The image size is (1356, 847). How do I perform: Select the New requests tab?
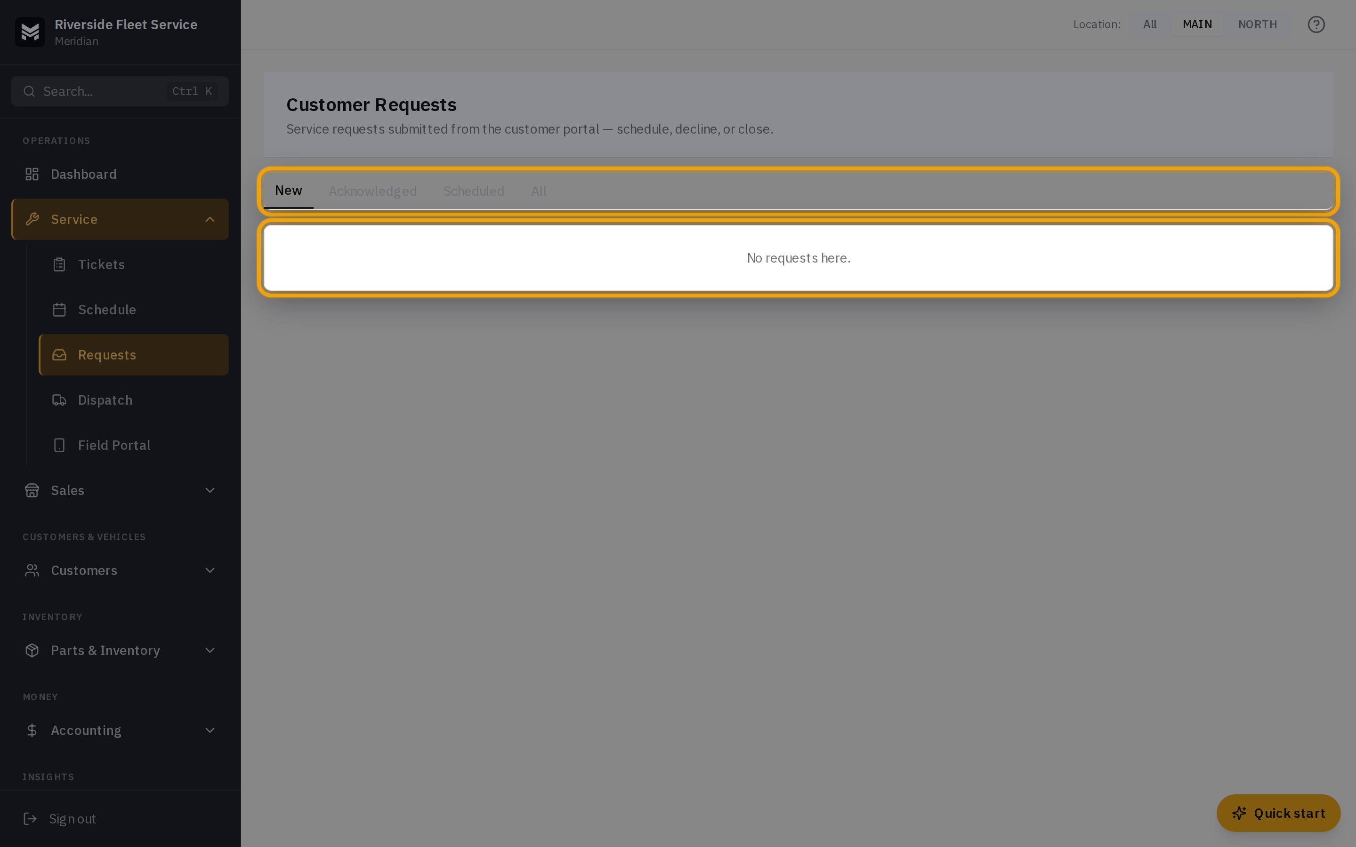(289, 191)
